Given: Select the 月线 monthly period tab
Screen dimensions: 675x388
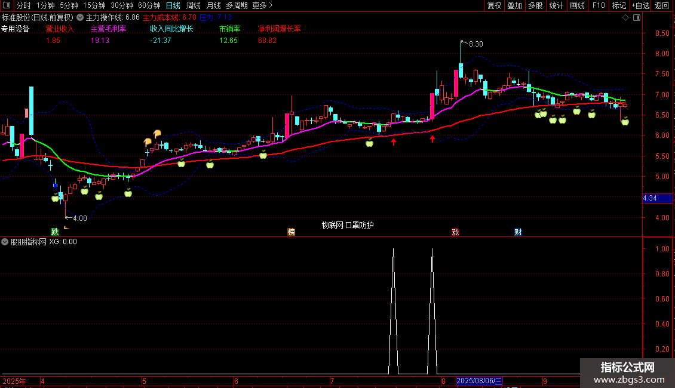Looking at the screenshot, I should point(213,5).
